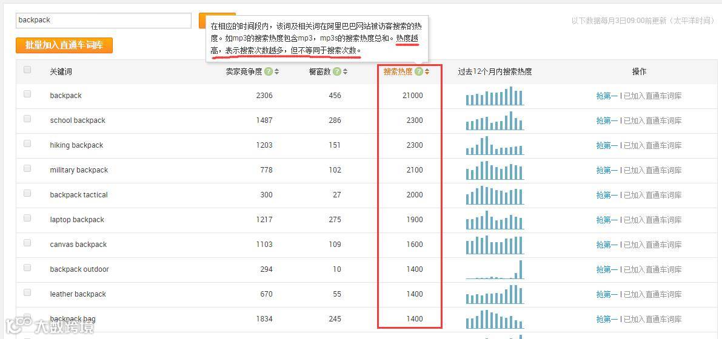Screen dimensions: 722x339
Task: Select keyword text backpack outdoor
Action: (x=79, y=269)
